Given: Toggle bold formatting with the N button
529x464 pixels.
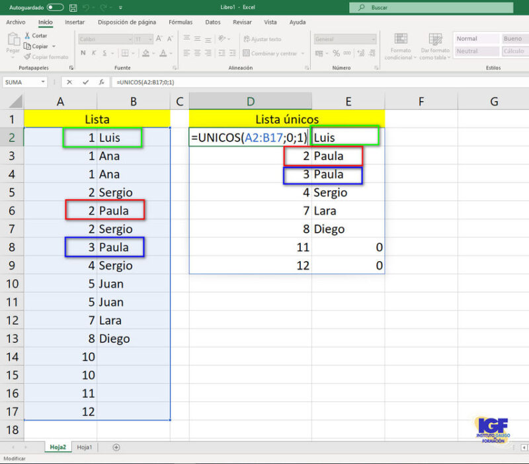Looking at the screenshot, I should (83, 53).
